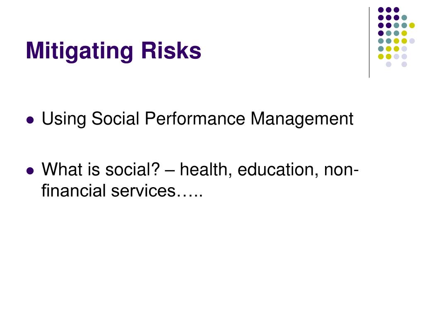Click the hyphenated word "non-" ending the line

341,170
